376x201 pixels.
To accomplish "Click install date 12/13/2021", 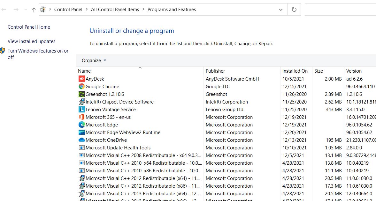I will point(294,140).
